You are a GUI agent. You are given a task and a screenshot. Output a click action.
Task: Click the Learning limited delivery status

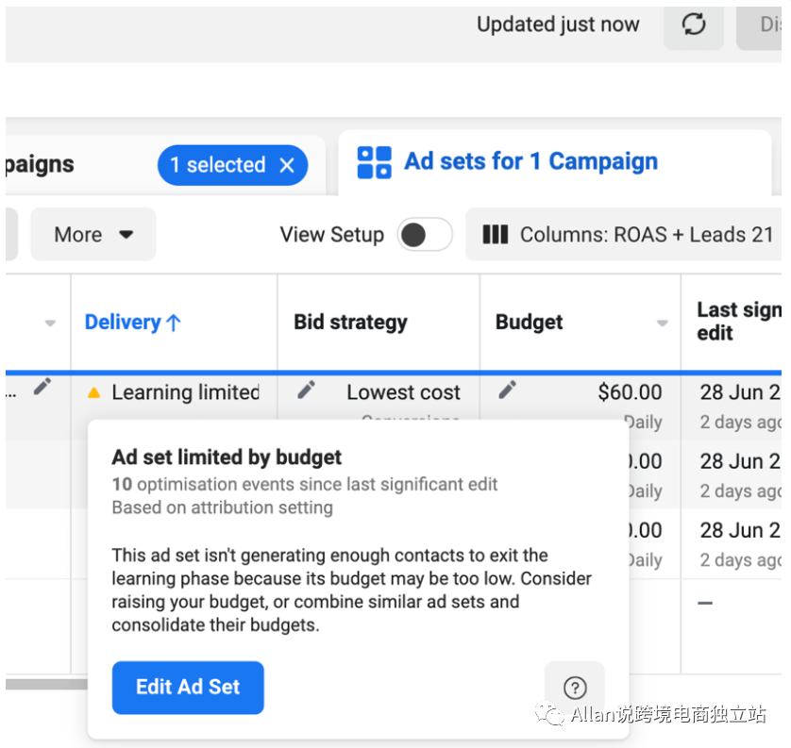click(x=185, y=392)
